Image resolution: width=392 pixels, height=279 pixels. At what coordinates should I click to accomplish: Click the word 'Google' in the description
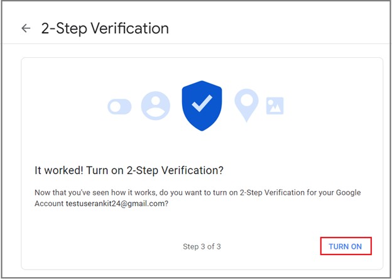[348, 192]
